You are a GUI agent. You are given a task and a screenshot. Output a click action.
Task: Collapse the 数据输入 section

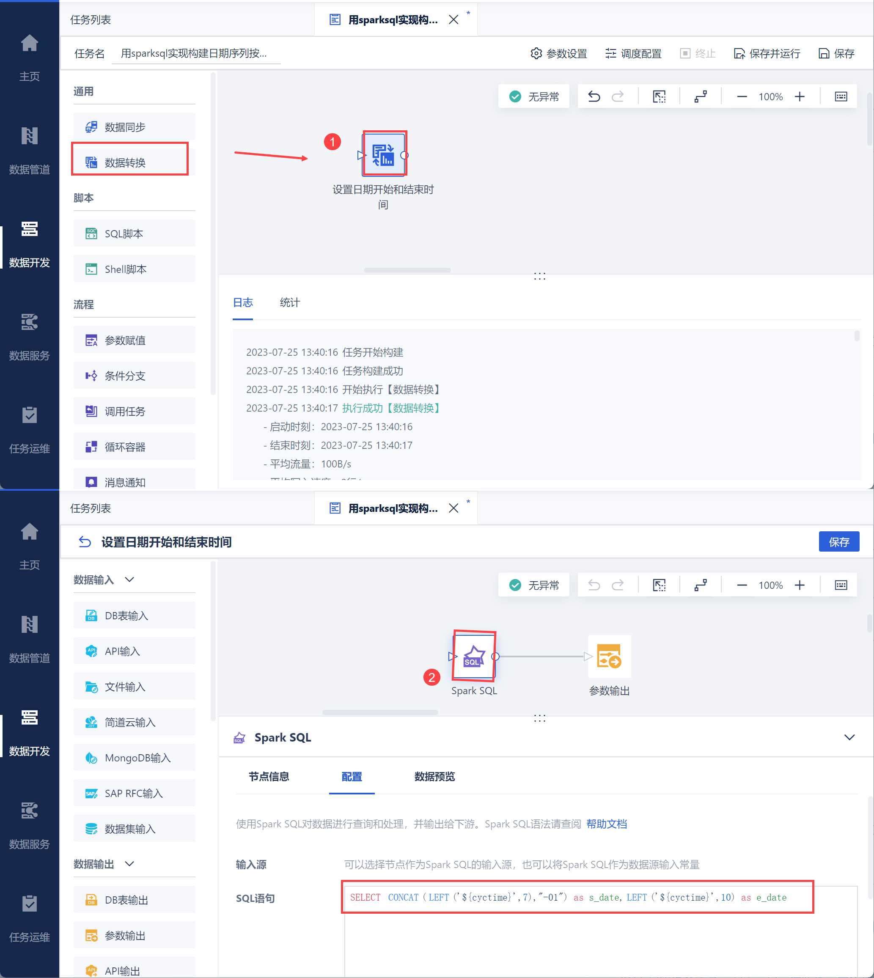[x=129, y=580]
